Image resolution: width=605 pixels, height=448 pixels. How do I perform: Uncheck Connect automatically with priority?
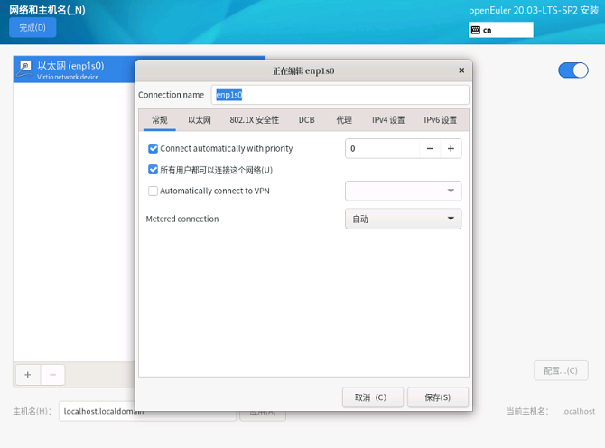[153, 148]
